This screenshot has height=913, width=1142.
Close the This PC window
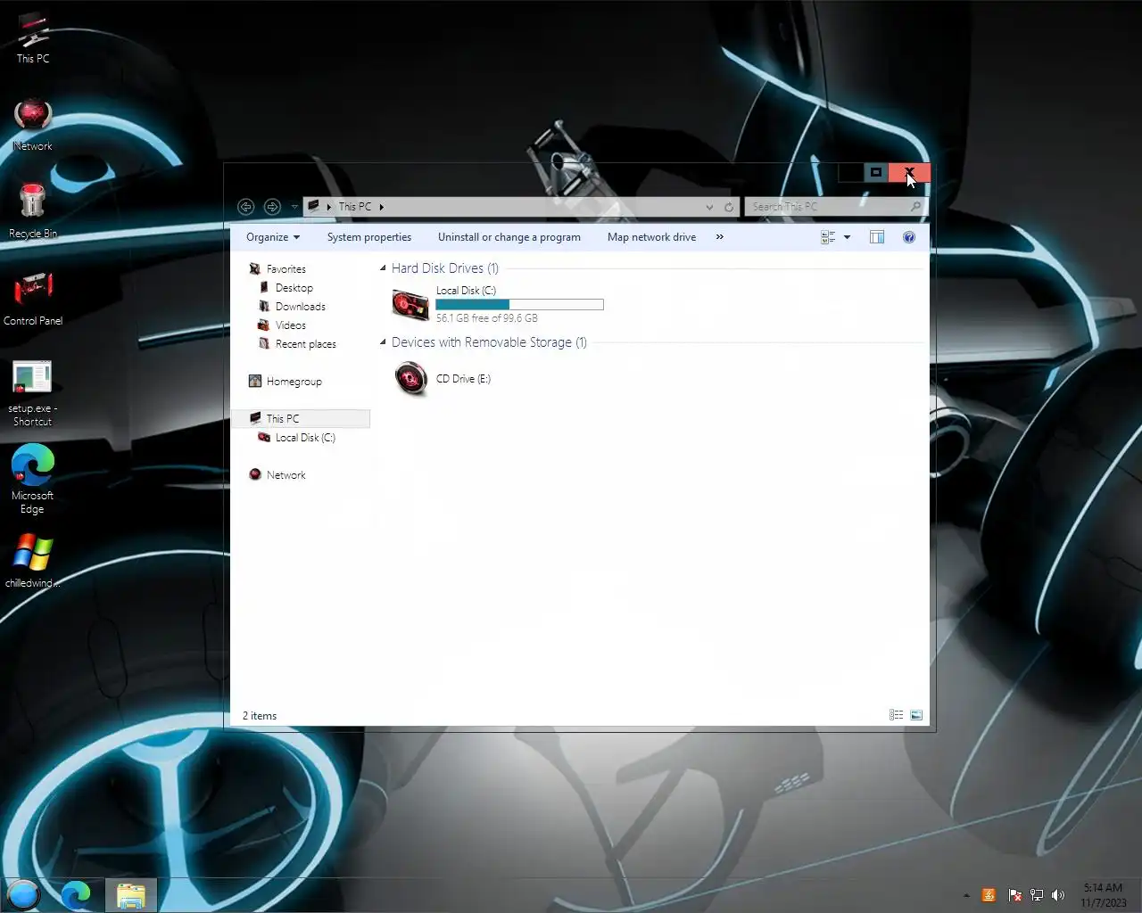(x=909, y=172)
